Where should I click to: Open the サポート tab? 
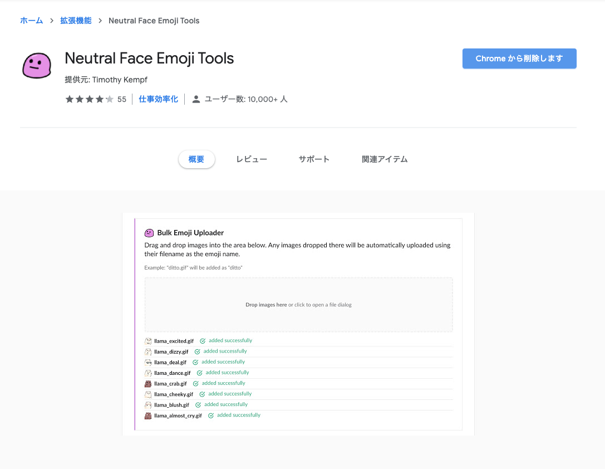[x=314, y=159]
